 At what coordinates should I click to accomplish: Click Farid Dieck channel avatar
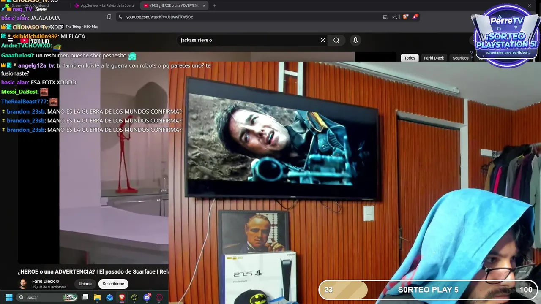click(23, 284)
